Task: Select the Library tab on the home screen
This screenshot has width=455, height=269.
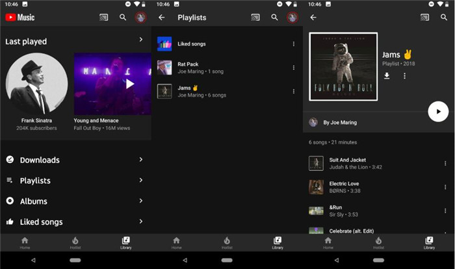Action: click(x=126, y=243)
